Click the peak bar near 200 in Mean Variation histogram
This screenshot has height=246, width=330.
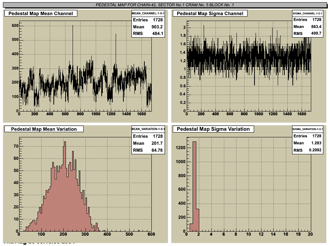[x=65, y=186]
